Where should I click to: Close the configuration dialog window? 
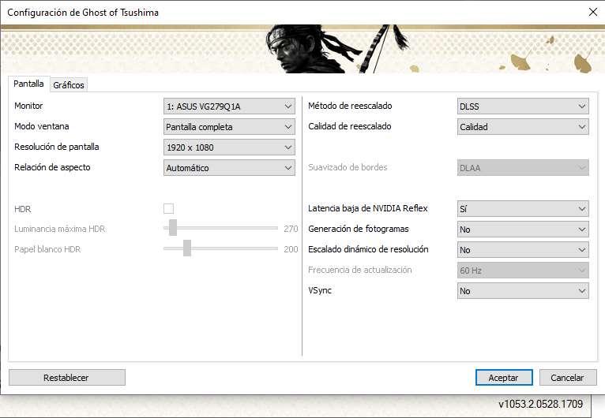[593, 12]
